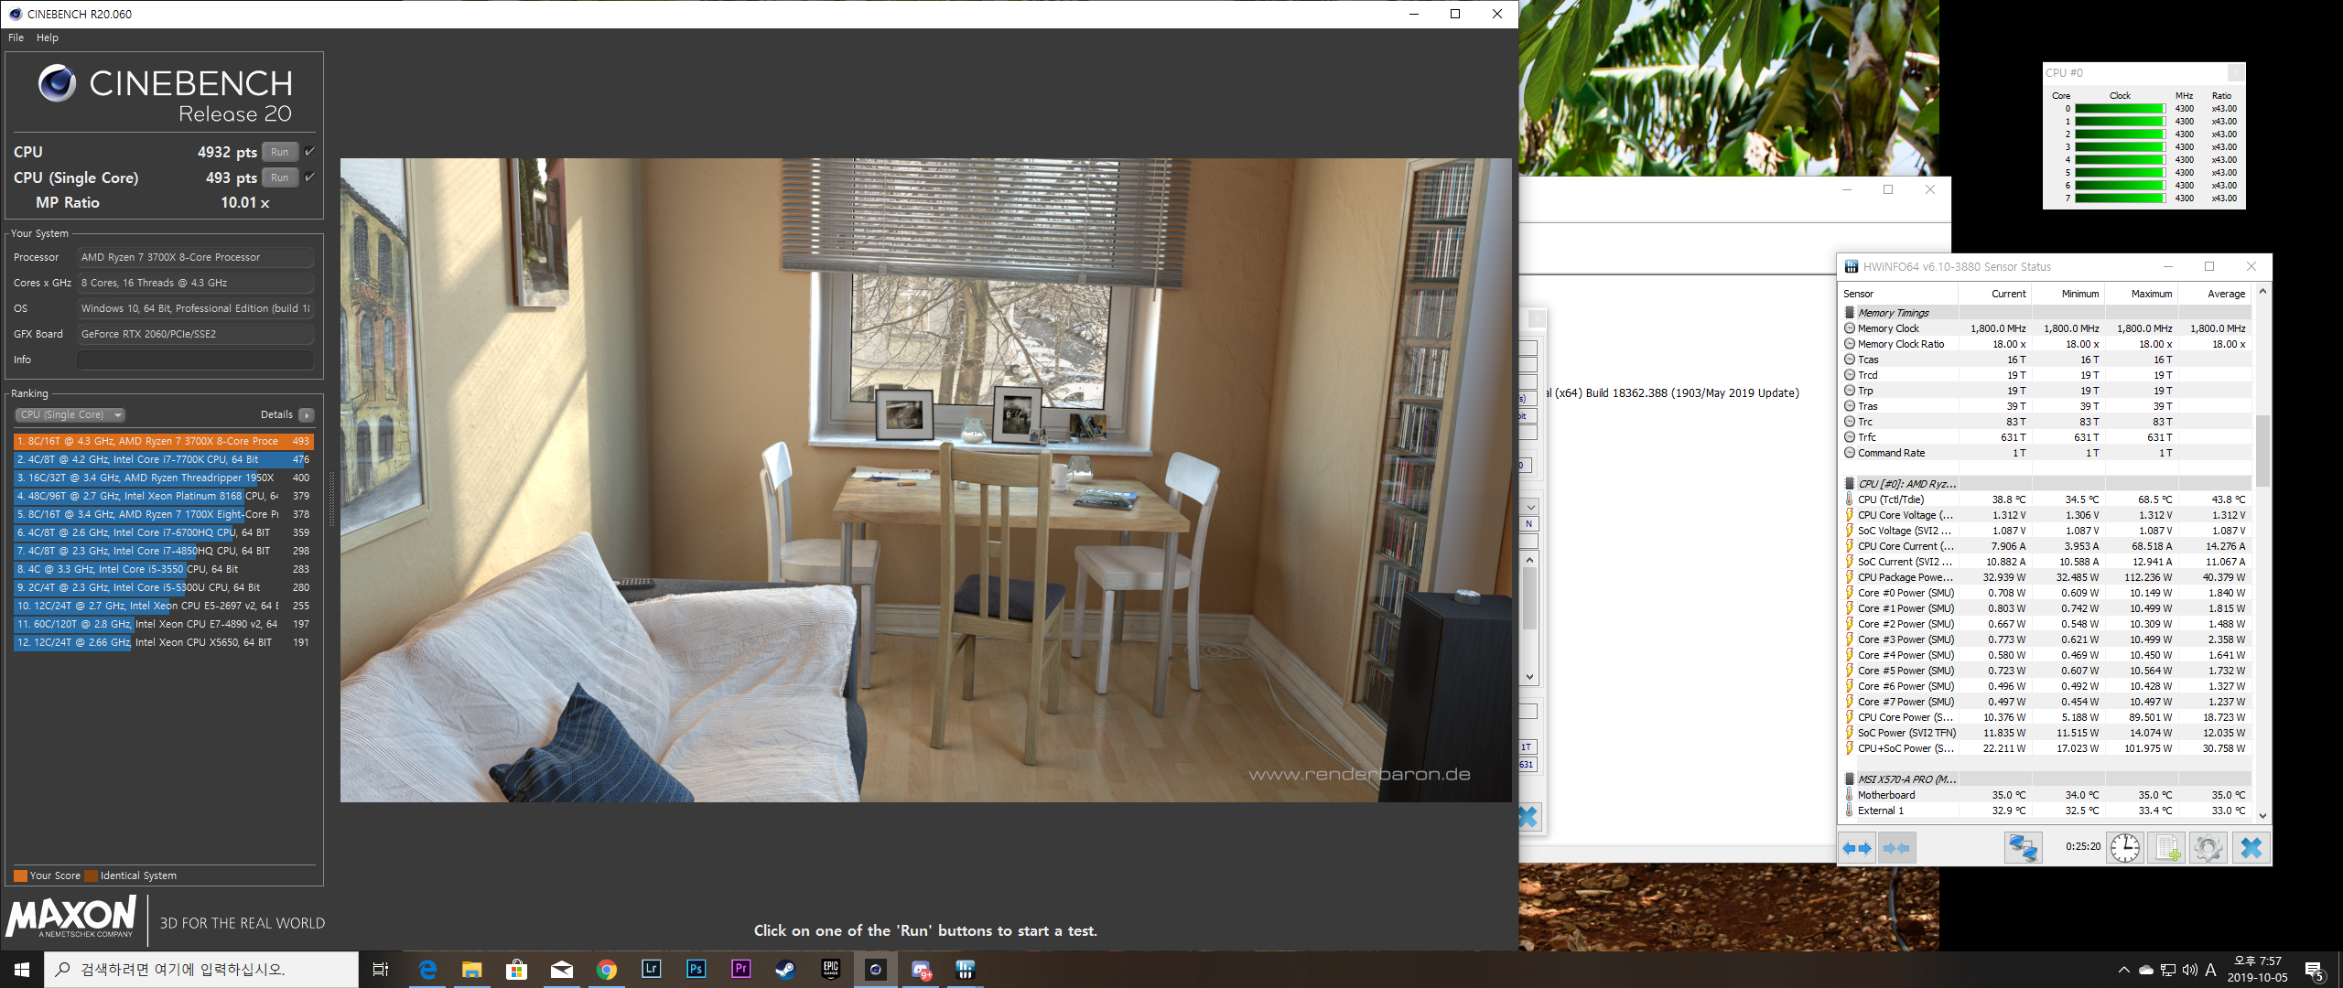Open Microsoft Store from the taskbar
The height and width of the screenshot is (988, 2343).
517,970
